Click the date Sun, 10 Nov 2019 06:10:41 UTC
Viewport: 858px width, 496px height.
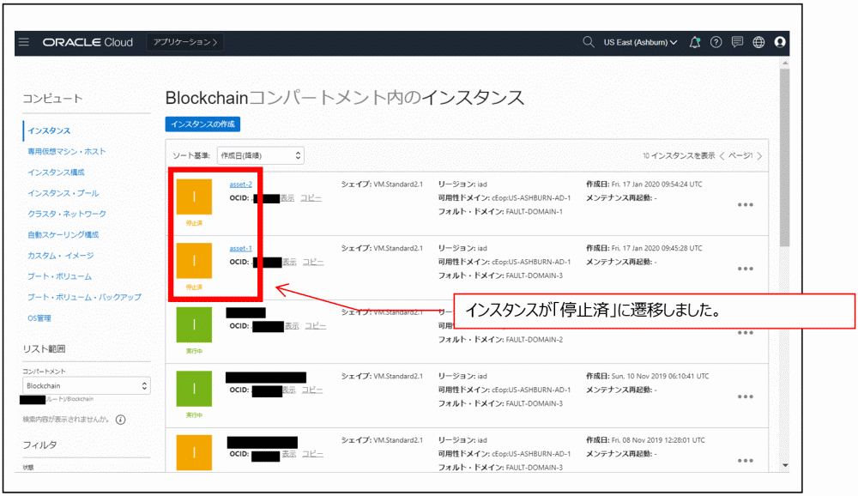(x=660, y=377)
